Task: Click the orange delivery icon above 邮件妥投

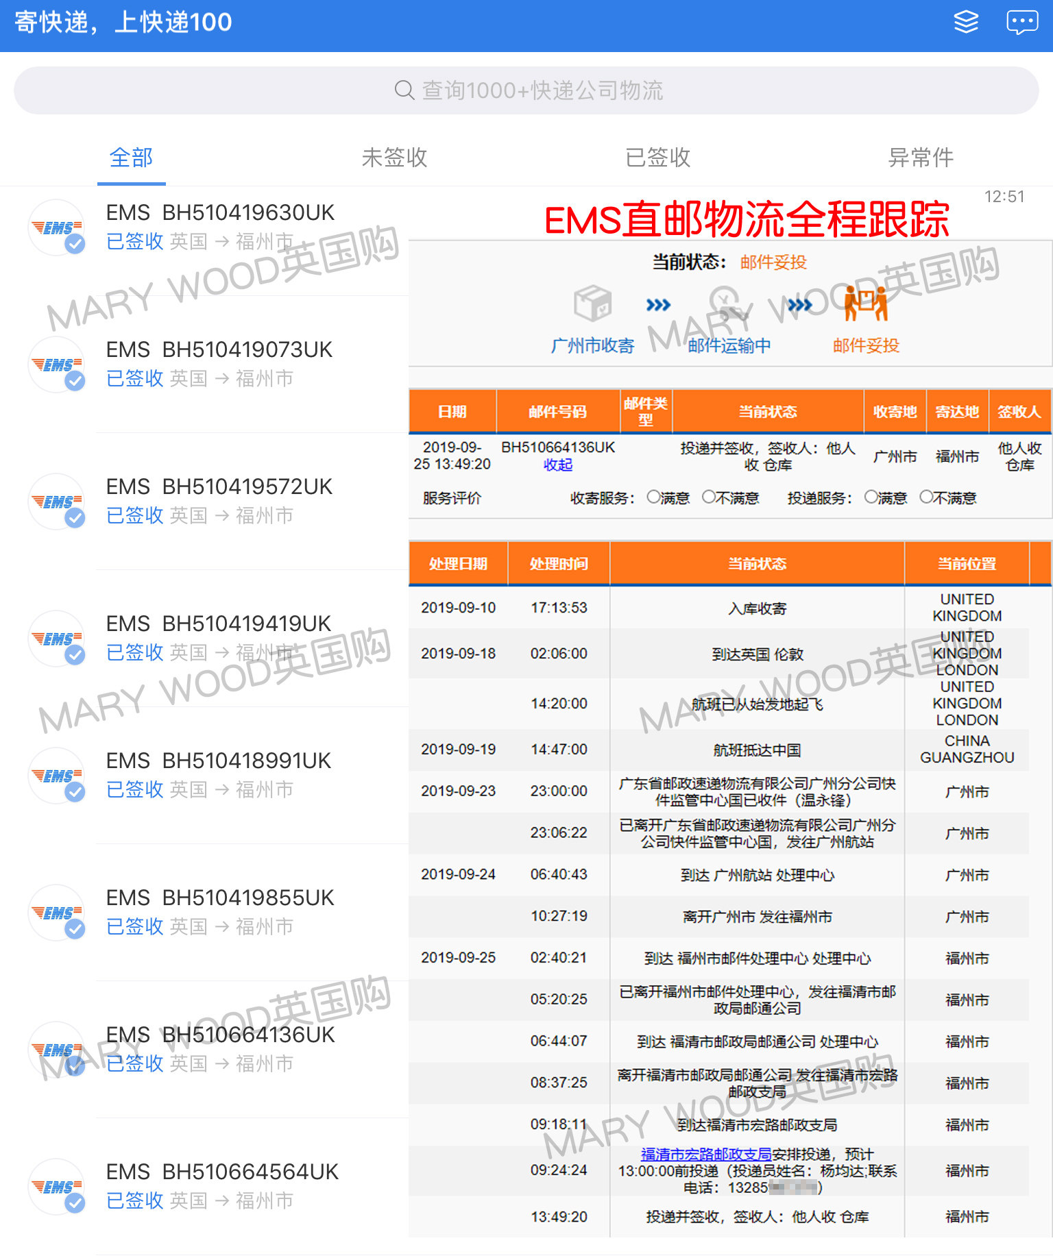Action: pyautogui.click(x=866, y=304)
